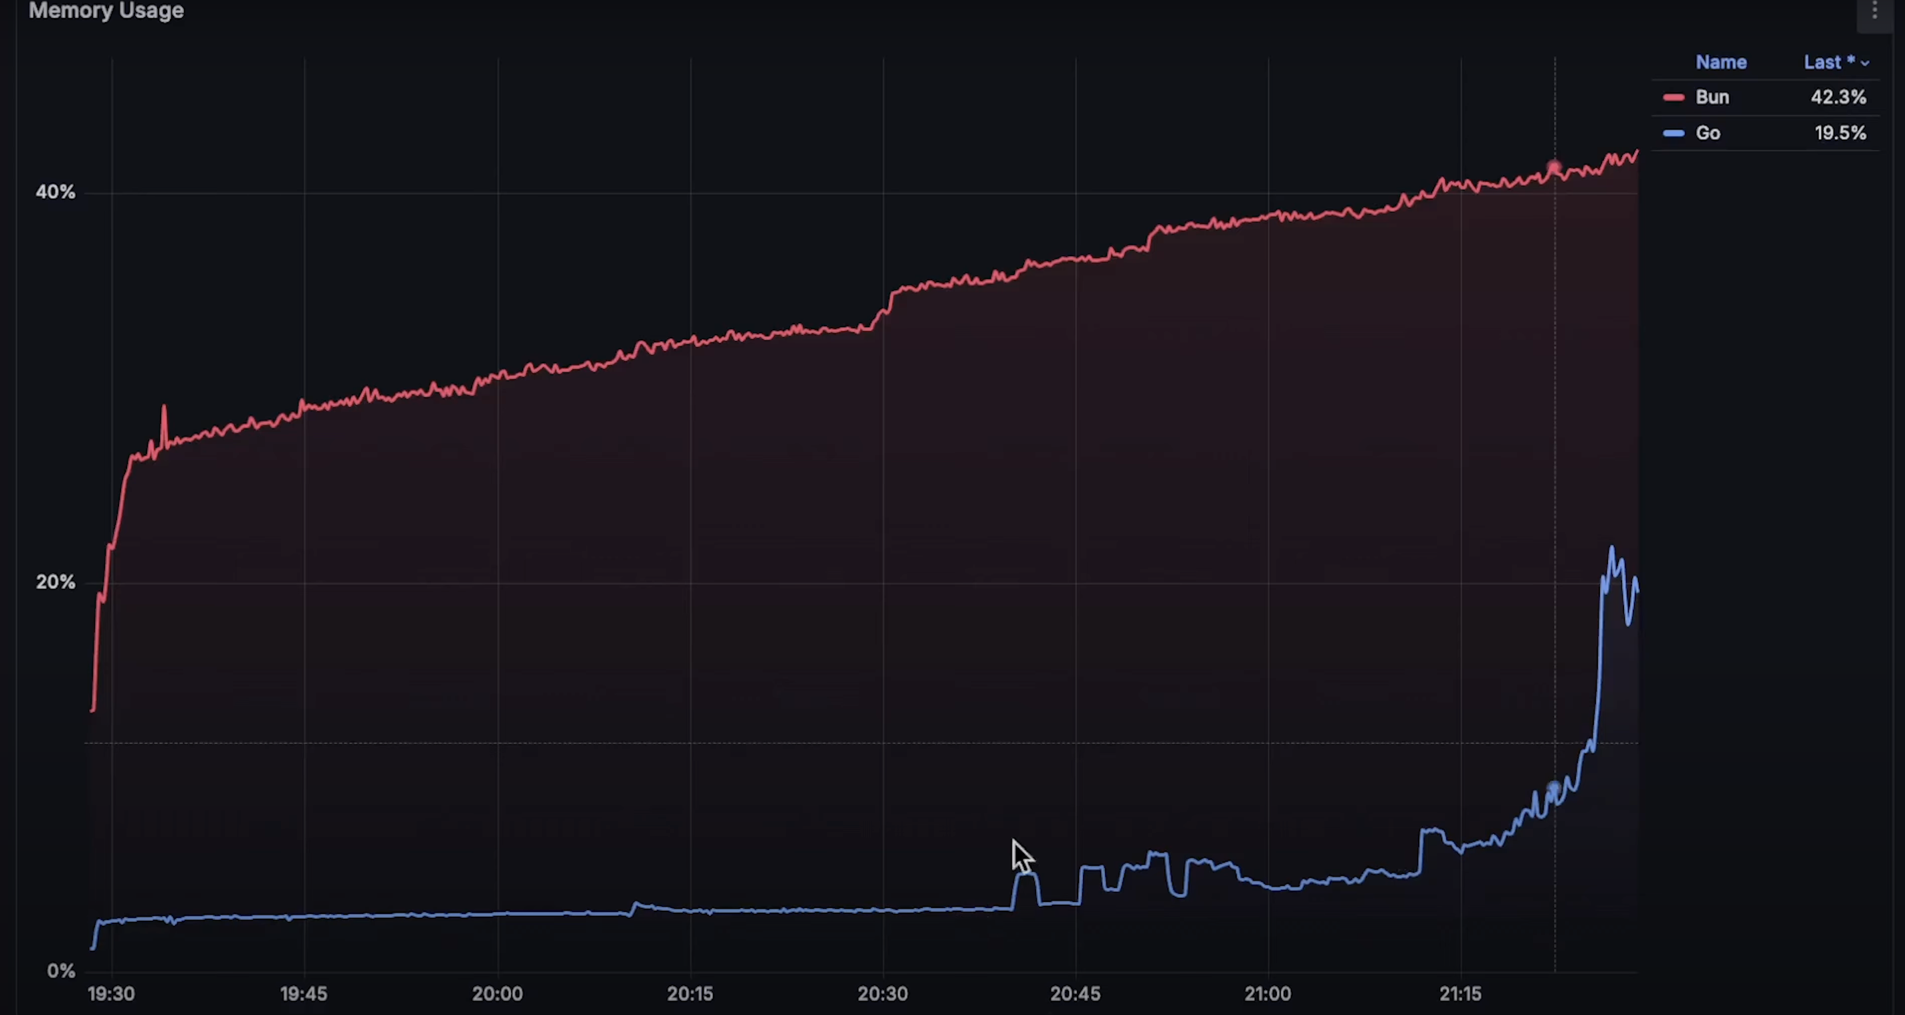The image size is (1905, 1015).
Task: Toggle the Go series label in the legend
Action: (1707, 134)
